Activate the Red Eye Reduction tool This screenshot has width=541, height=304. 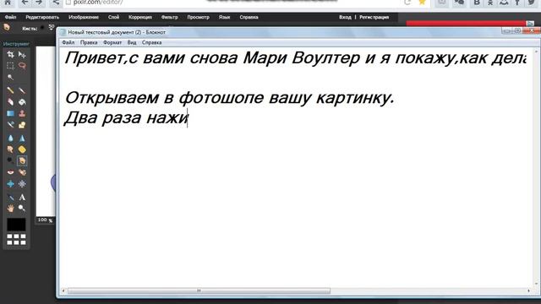[x=10, y=172]
